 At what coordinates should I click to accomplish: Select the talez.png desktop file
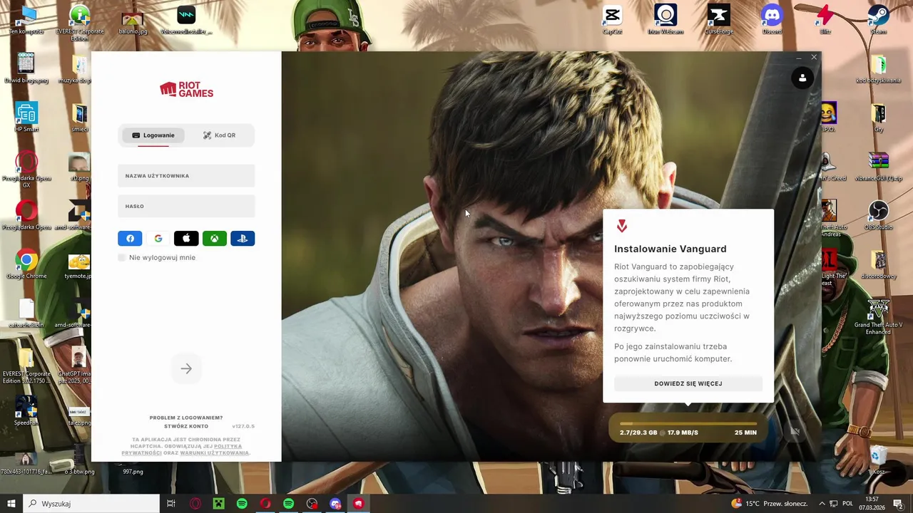click(x=78, y=415)
